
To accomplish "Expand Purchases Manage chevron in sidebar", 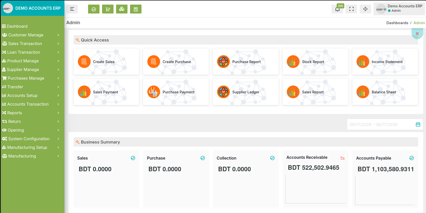I will click(58, 78).
